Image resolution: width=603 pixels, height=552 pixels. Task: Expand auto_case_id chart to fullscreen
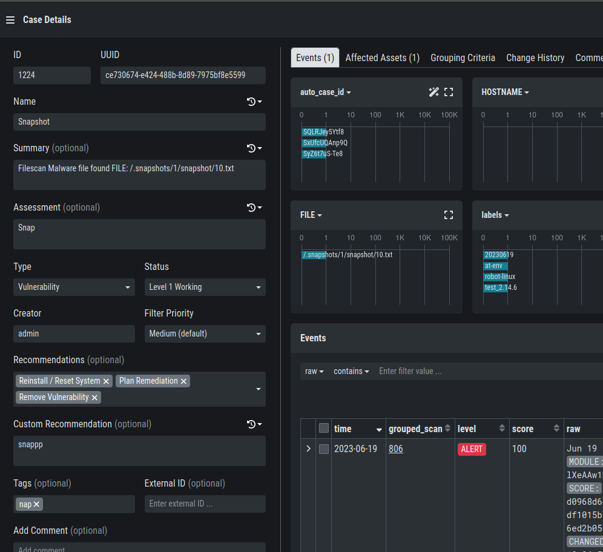click(x=449, y=92)
